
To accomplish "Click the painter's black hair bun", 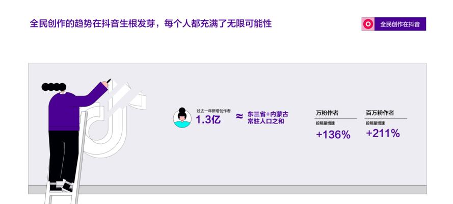I will tap(54, 87).
